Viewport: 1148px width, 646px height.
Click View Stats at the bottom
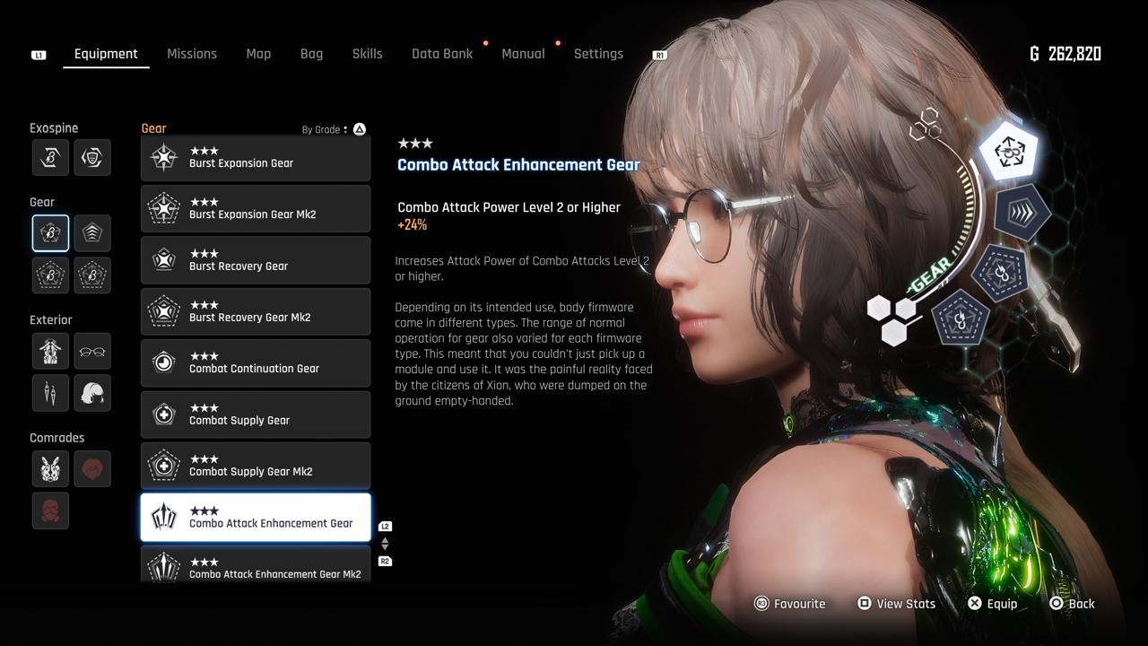tap(896, 604)
